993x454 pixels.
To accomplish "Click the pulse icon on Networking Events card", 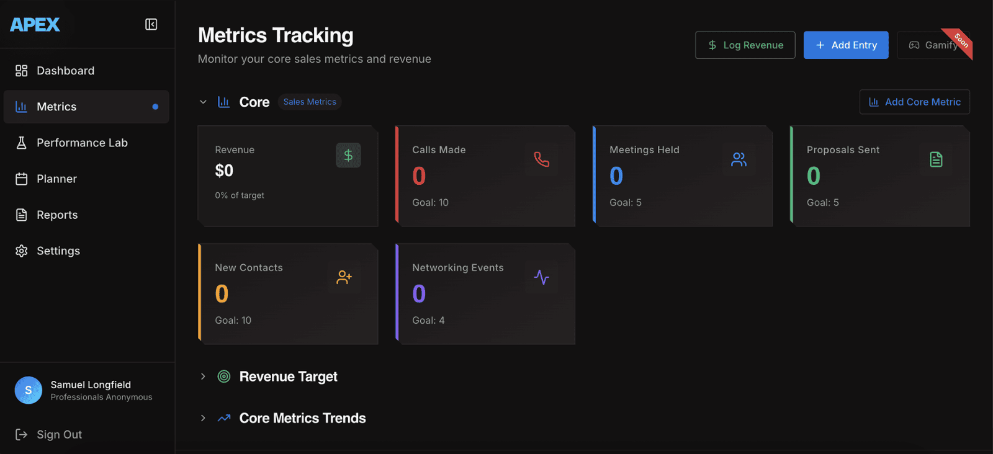I will pos(541,277).
